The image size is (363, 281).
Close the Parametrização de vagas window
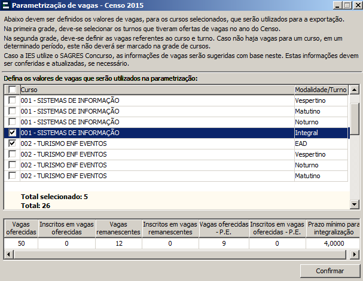coord(356,6)
